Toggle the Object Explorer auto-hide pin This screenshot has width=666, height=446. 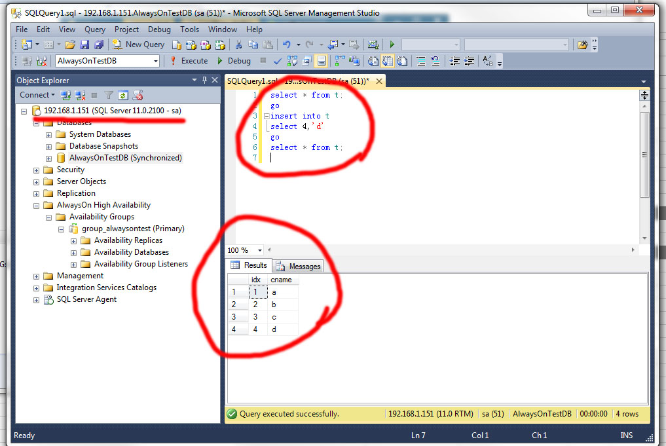[204, 80]
